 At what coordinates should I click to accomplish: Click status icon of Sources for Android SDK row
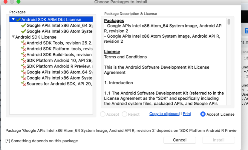point(23,84)
